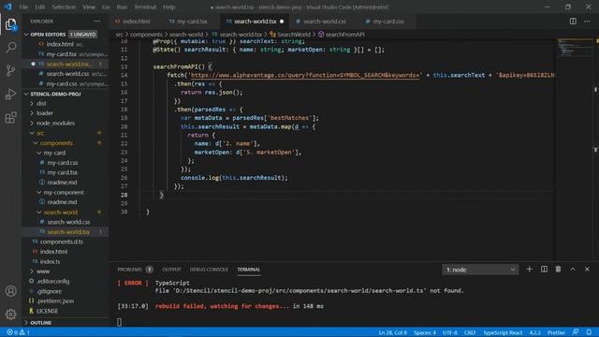Open components.d.ts in file tree
Image resolution: width=599 pixels, height=337 pixels.
(x=61, y=242)
